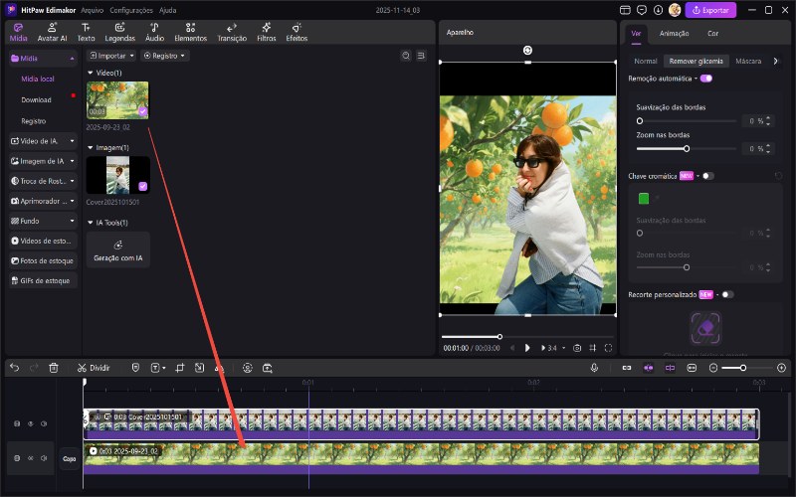Adjust the Suavização das bordas slider handle
796x497 pixels.
tap(640, 120)
